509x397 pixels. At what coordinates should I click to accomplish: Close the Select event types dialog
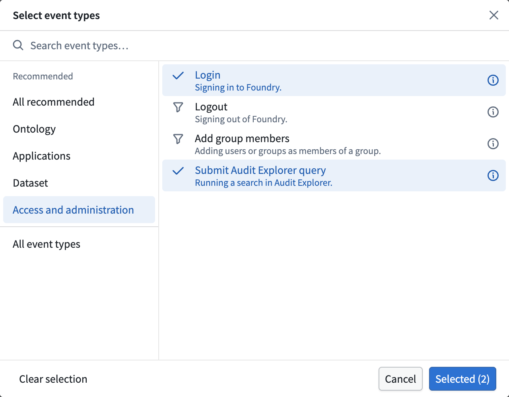click(x=493, y=15)
